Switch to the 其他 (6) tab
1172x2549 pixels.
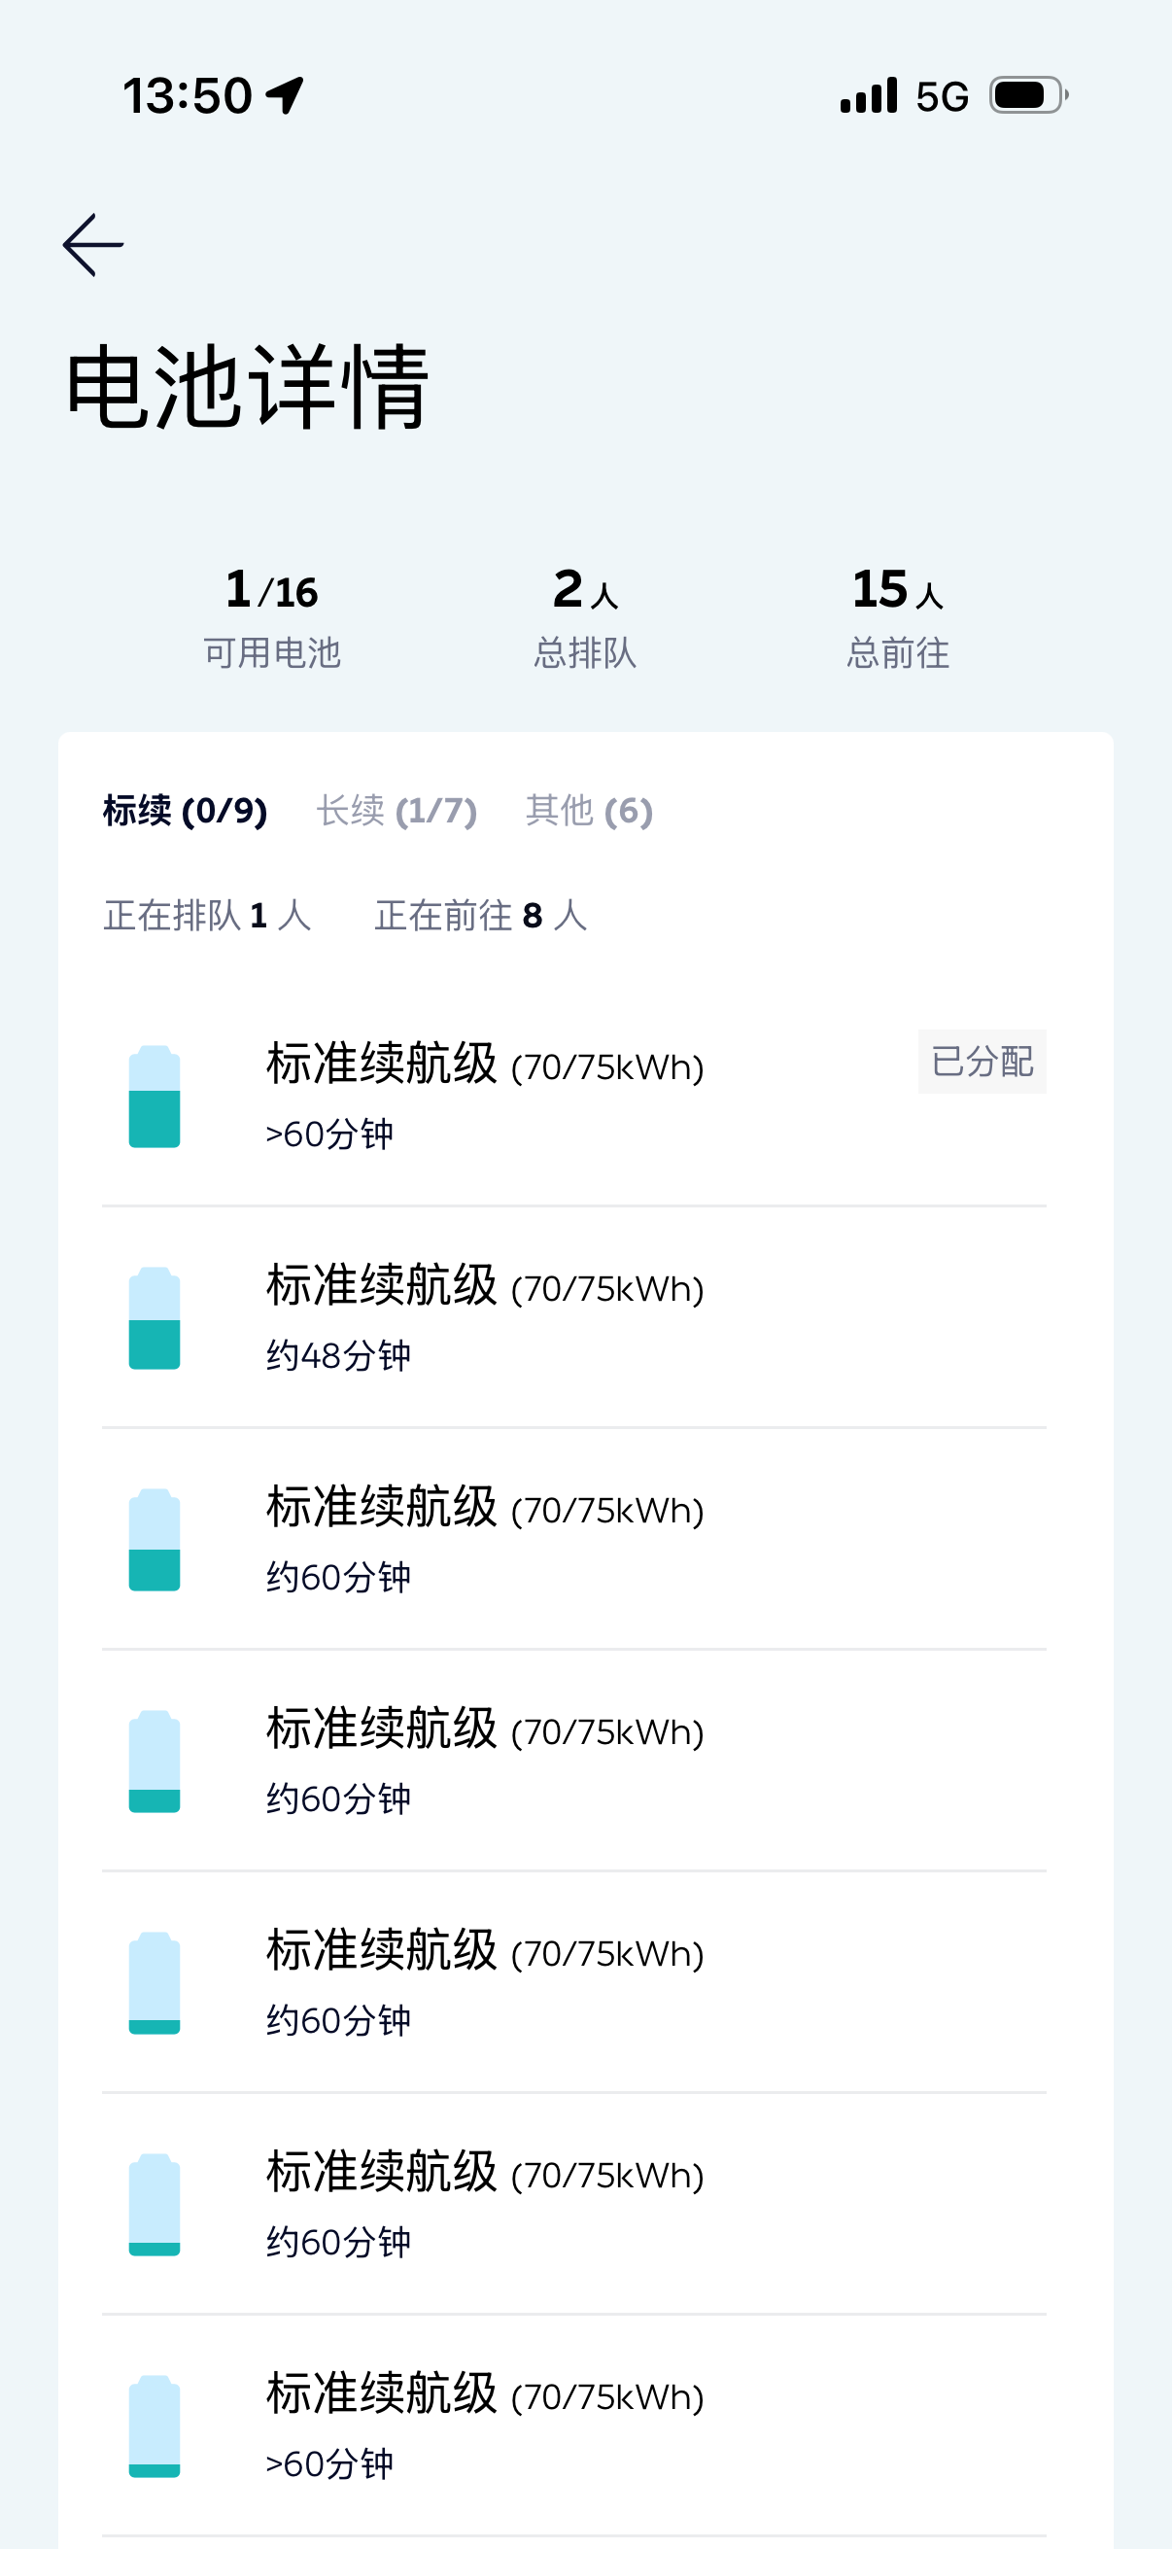(589, 811)
